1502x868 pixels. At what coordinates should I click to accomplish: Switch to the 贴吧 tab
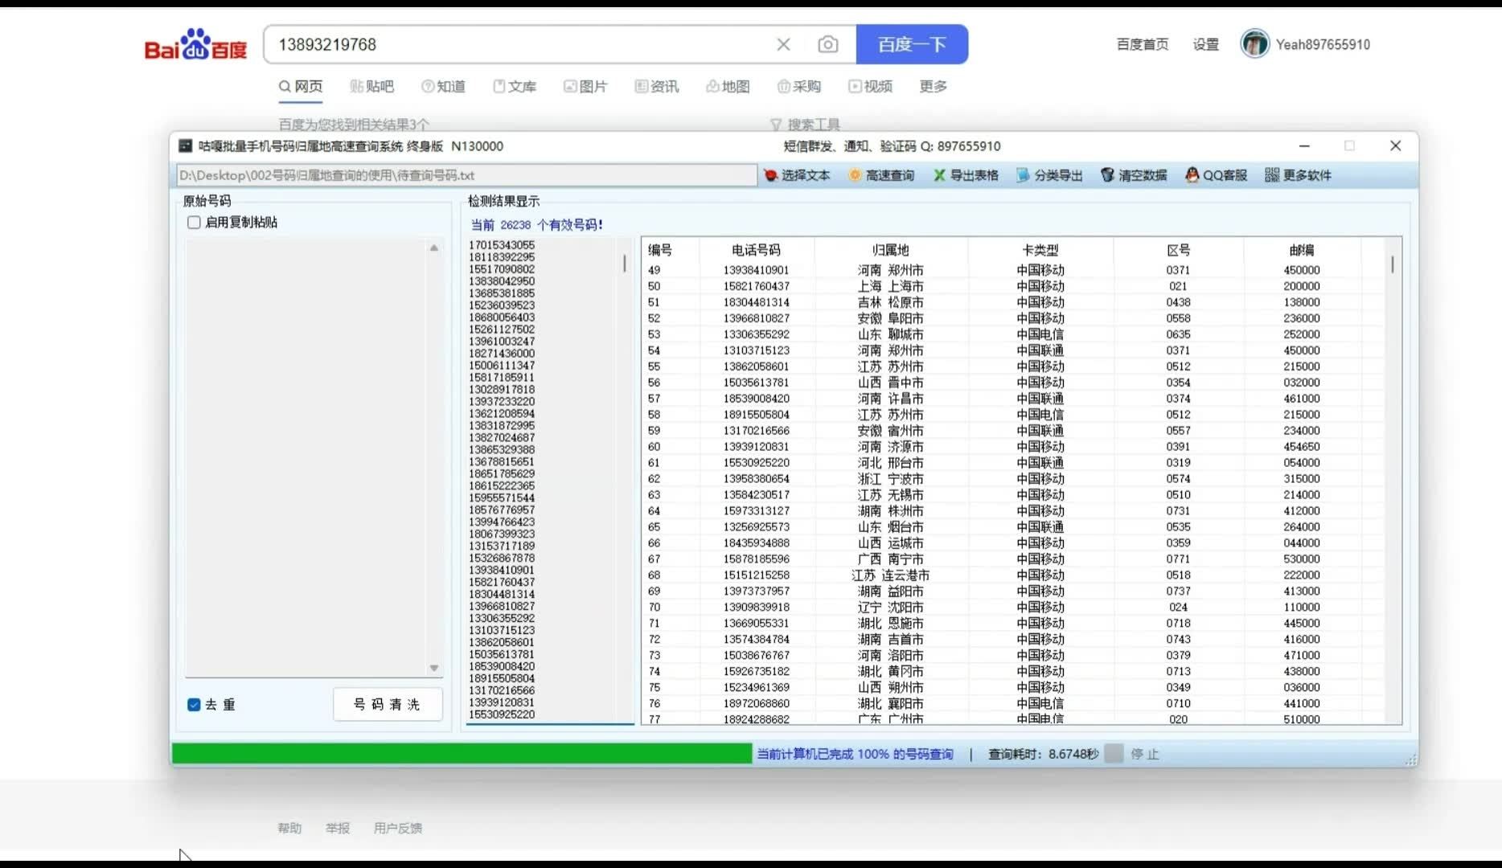point(371,87)
